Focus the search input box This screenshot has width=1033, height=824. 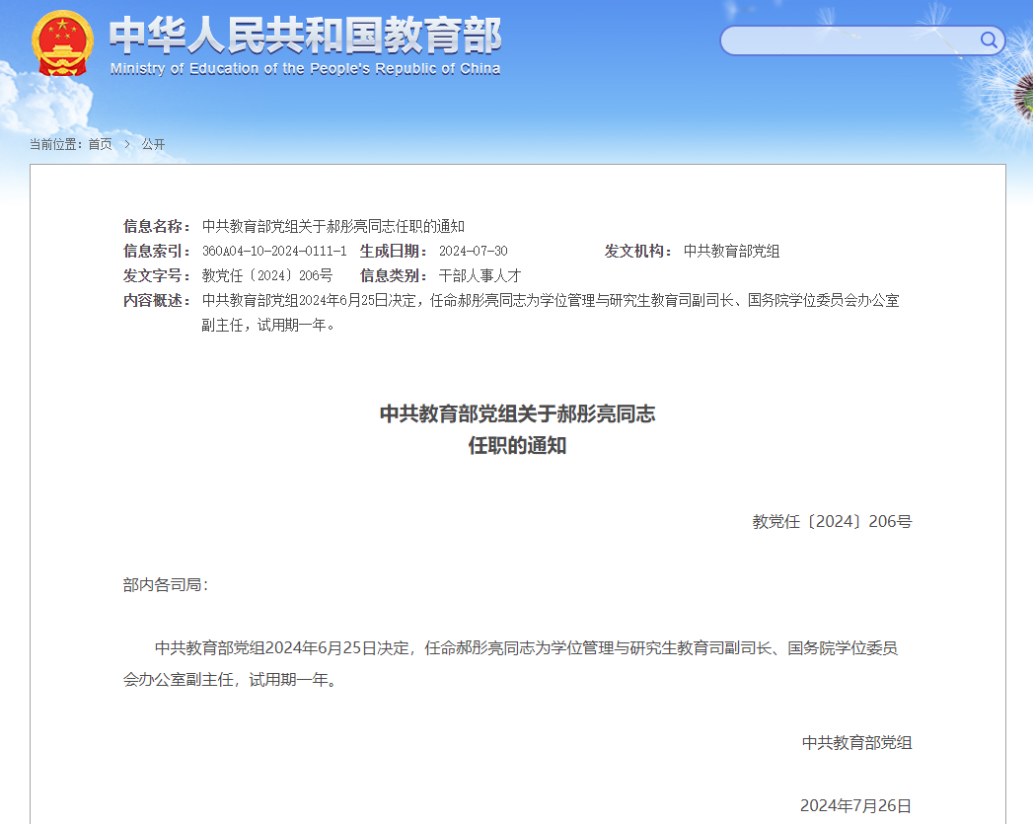[x=849, y=40]
